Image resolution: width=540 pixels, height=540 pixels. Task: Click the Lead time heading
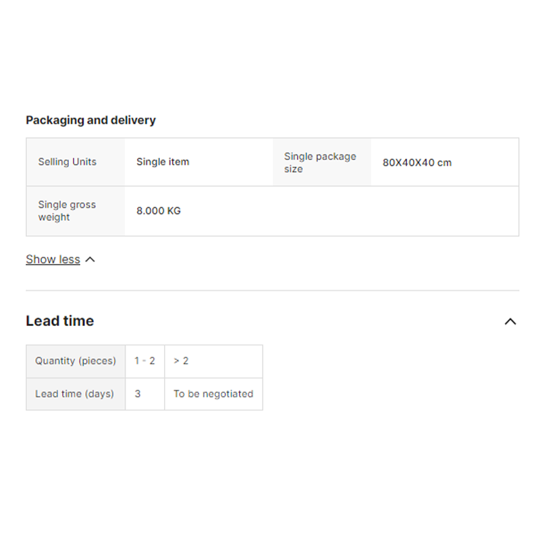[60, 321]
